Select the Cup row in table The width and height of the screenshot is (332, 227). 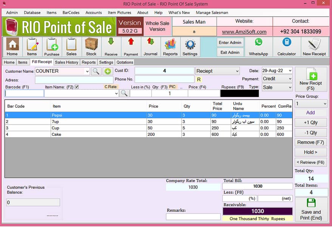149,128
